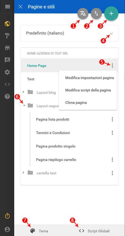
Task: Open the store icon in sidebar
Action: tap(7, 48)
